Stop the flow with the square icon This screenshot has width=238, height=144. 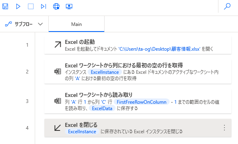[31, 6]
